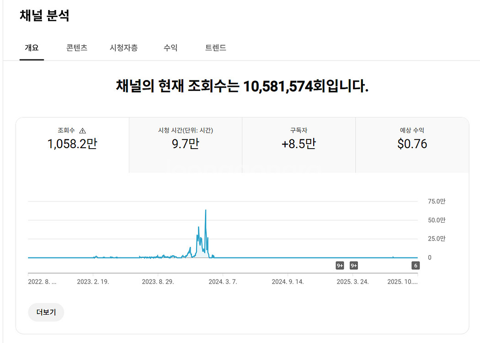Viewport: 480px width, 343px height.
Task: Click the 더보기 button
Action: pos(46,312)
